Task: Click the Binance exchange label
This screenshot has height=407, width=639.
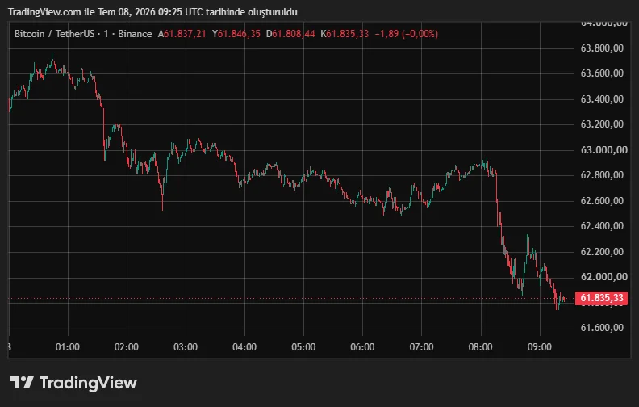Action: [135, 34]
